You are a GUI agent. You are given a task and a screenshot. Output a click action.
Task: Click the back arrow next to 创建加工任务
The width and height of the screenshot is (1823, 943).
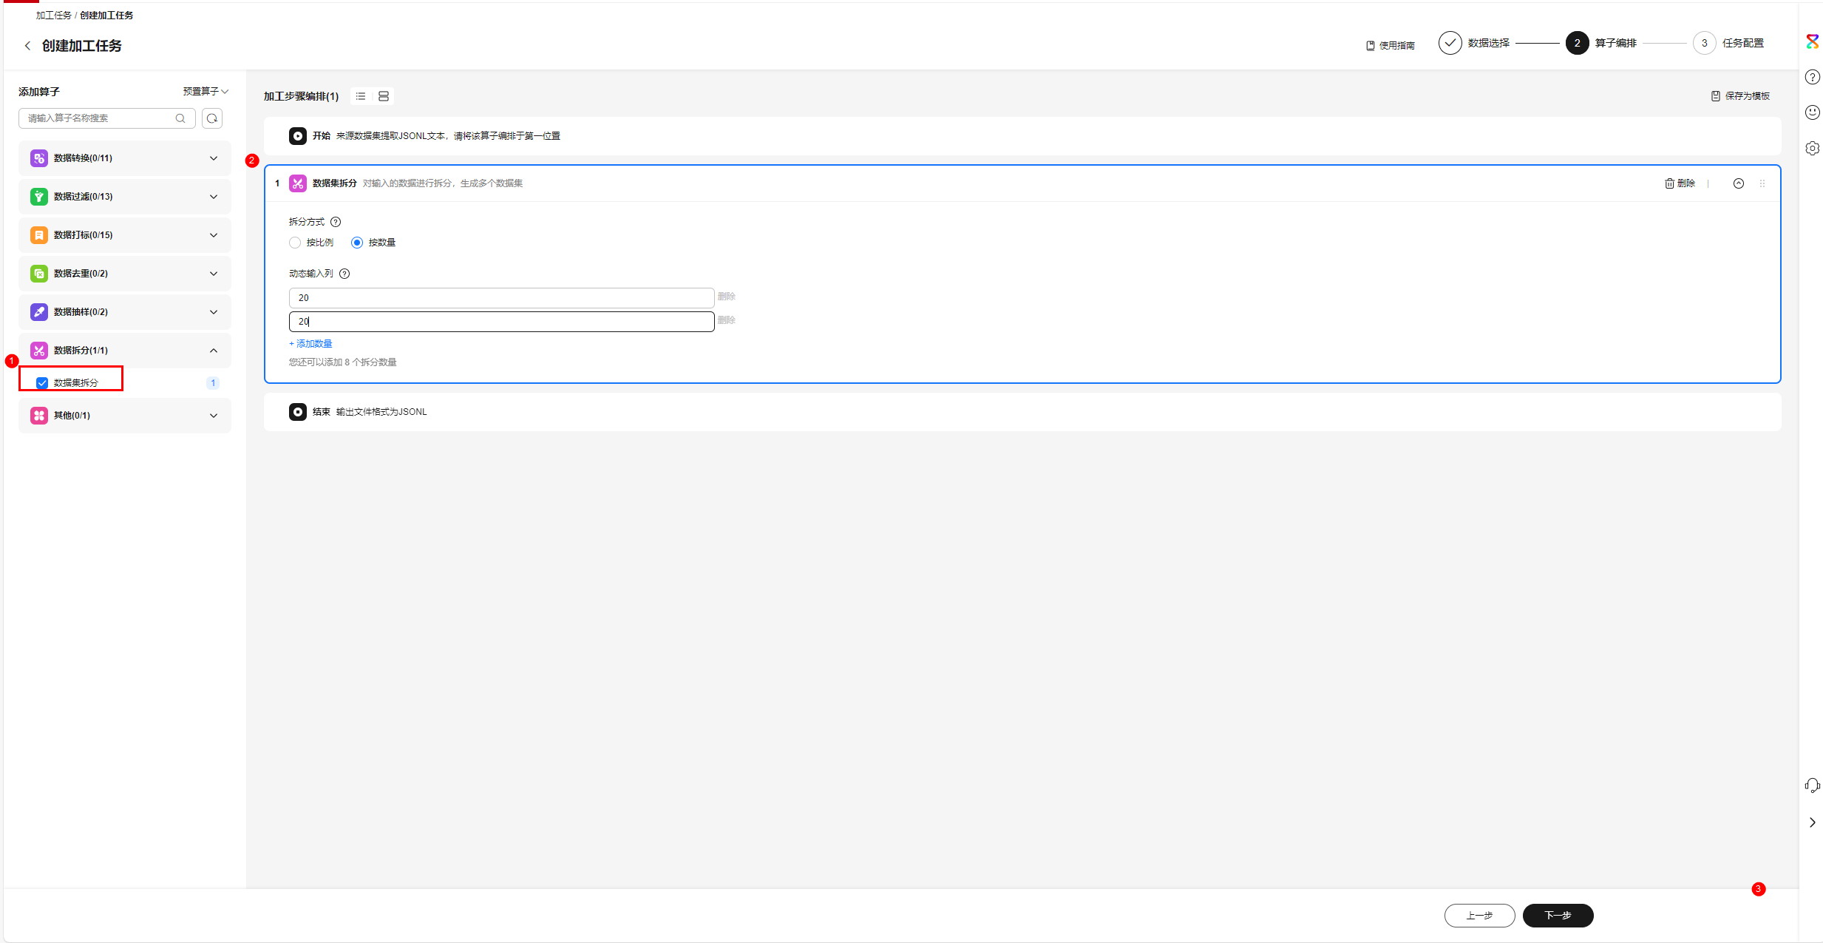[27, 46]
